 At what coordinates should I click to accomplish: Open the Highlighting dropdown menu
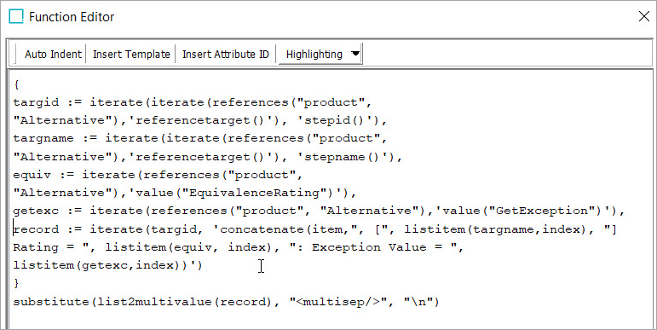pos(320,54)
